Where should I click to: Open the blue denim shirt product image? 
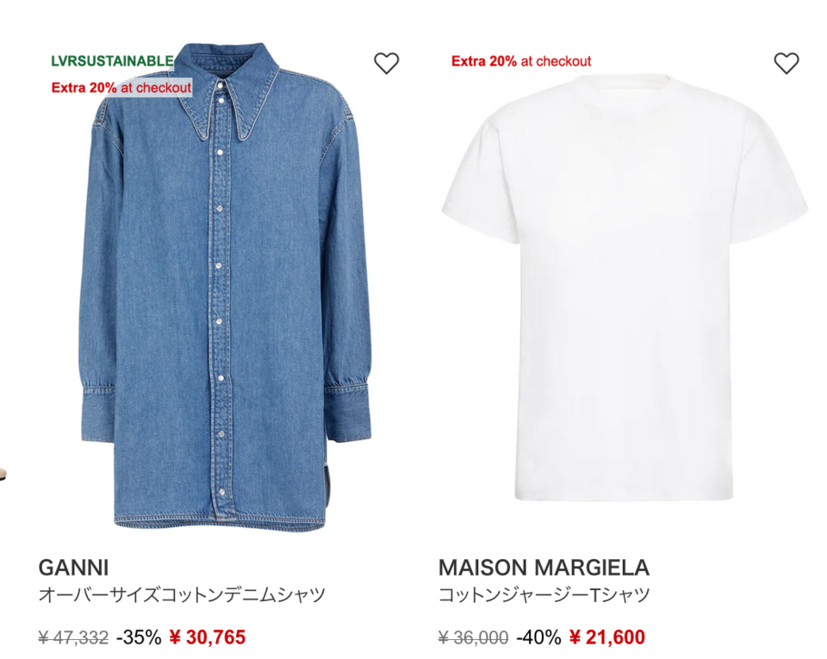pyautogui.click(x=227, y=288)
